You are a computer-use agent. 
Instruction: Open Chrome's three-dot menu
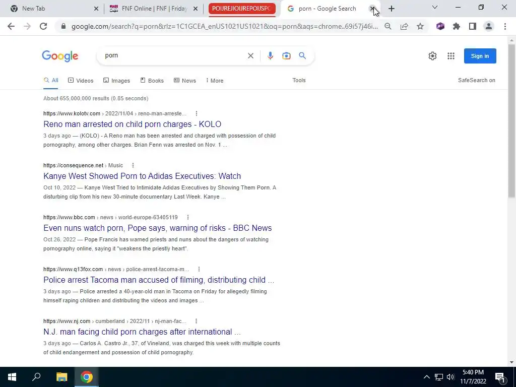505,26
